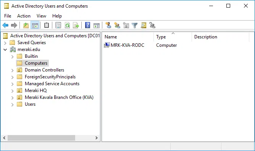The image size is (255, 151).
Task: Select Managed Service Accounts folder
Action: point(52,84)
